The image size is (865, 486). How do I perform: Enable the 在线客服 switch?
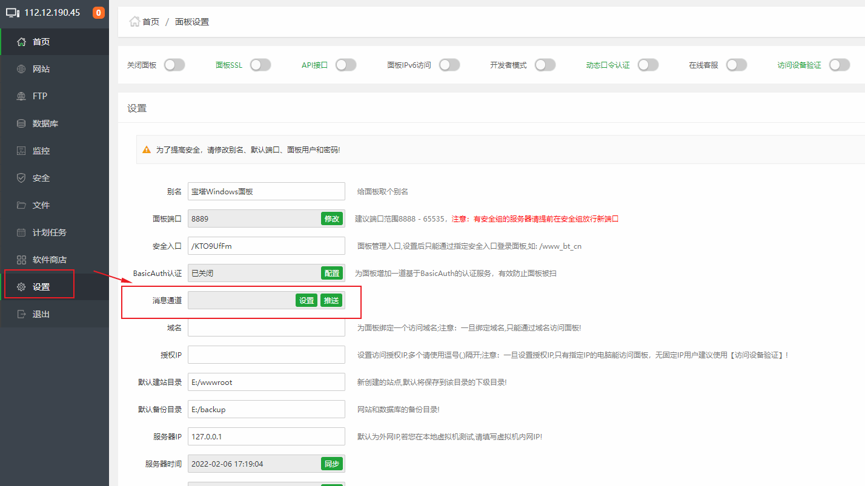point(737,65)
